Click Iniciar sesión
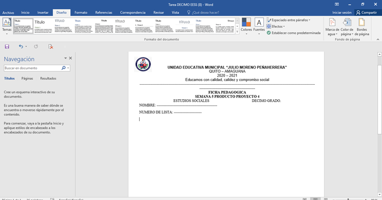This screenshot has height=200, width=382. [x=342, y=12]
